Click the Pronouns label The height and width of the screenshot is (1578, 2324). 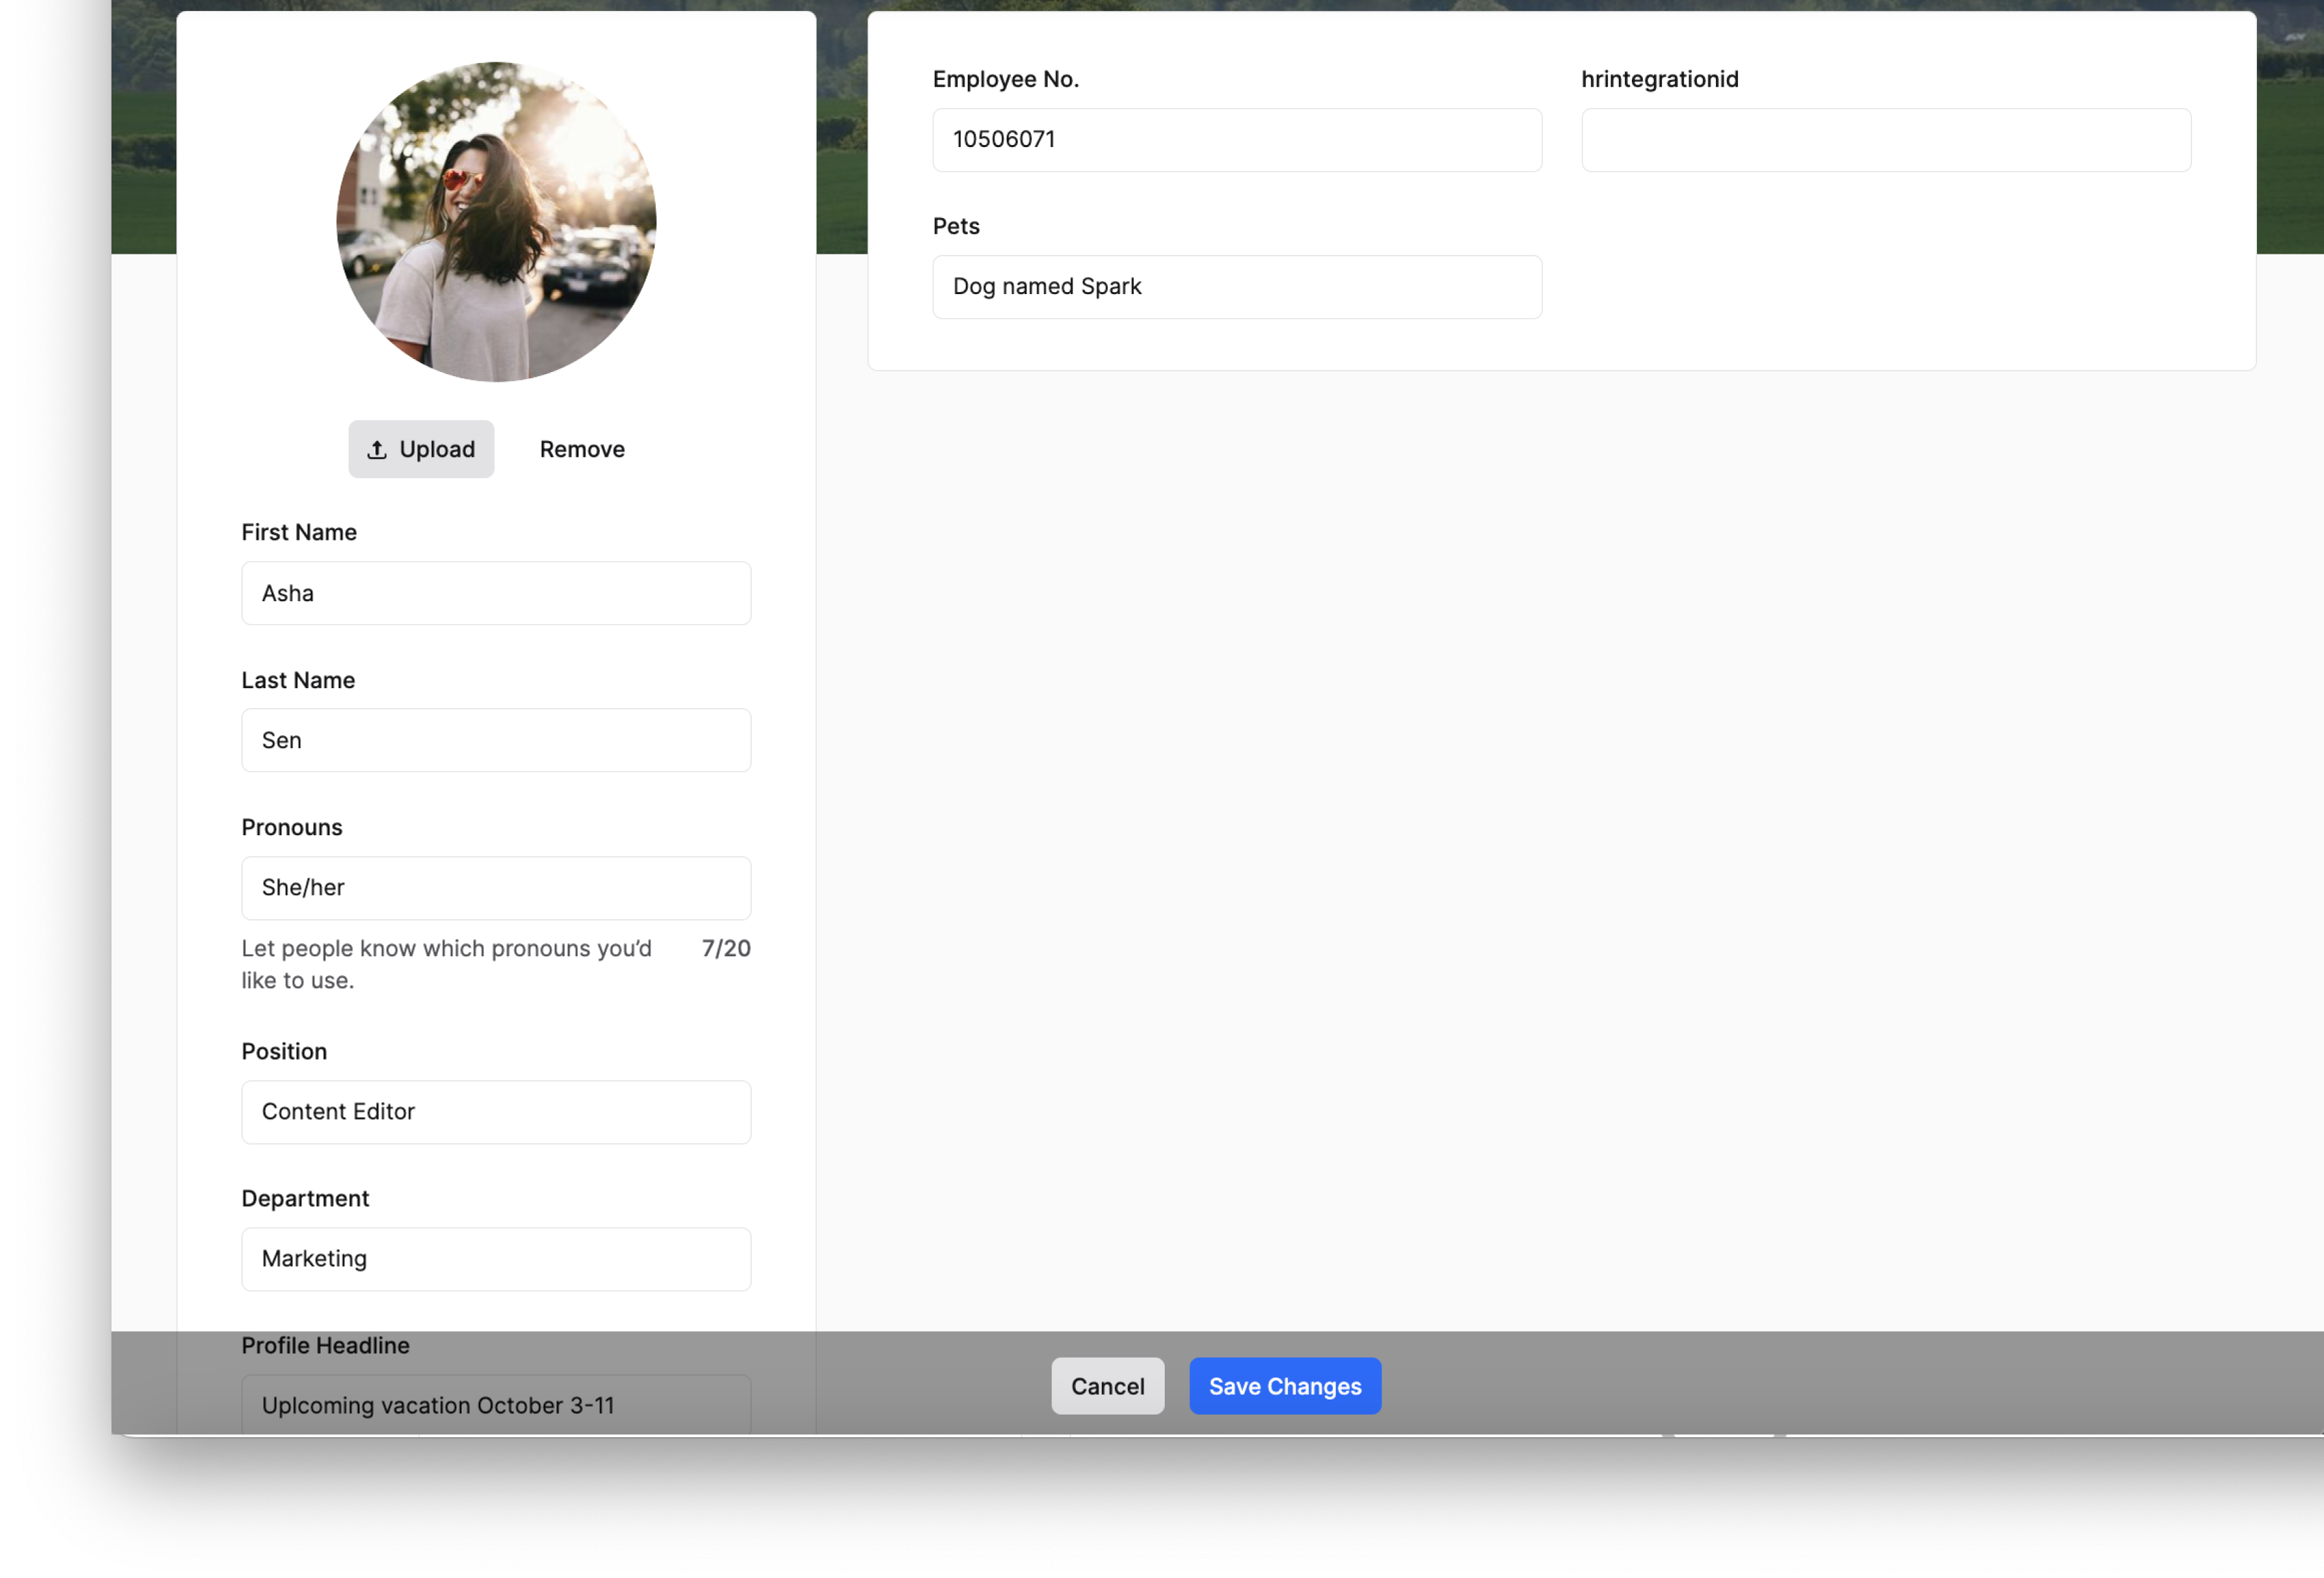[x=292, y=827]
